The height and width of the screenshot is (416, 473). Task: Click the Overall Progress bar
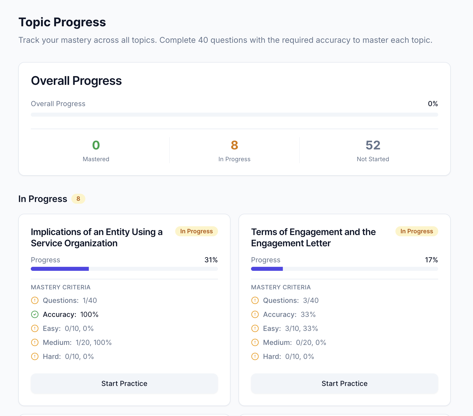234,115
